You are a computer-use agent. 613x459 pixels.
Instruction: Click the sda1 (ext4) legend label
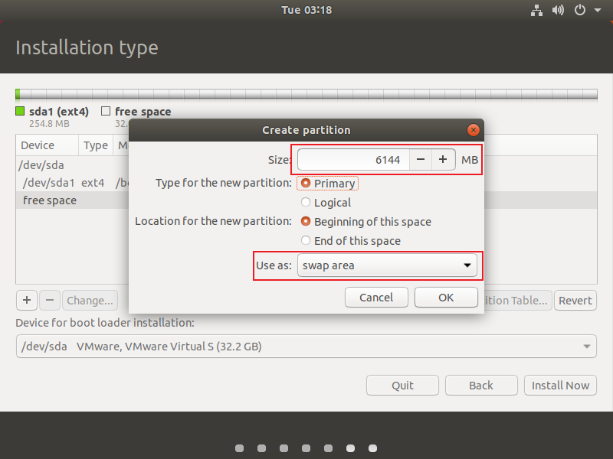tap(59, 112)
